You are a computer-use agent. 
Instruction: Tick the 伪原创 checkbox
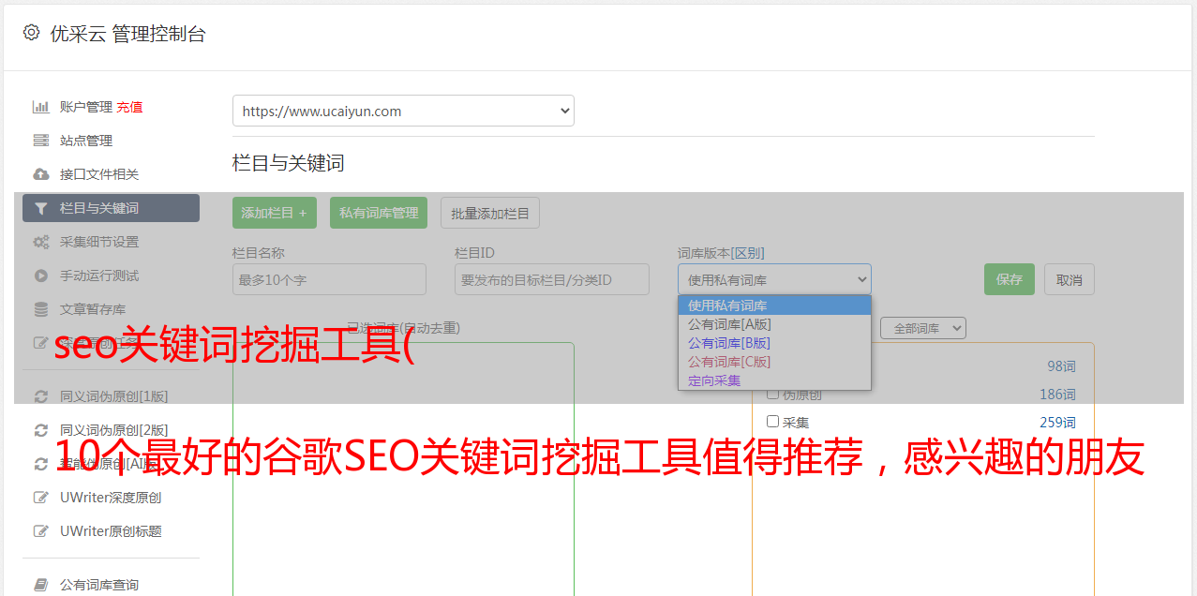[773, 395]
